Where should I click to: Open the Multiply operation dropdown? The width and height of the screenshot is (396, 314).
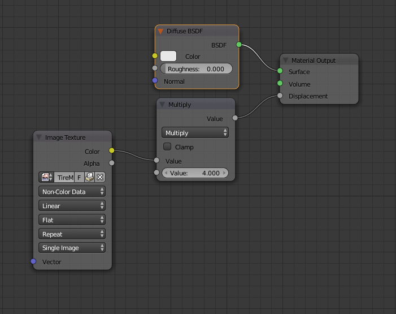[x=195, y=133]
